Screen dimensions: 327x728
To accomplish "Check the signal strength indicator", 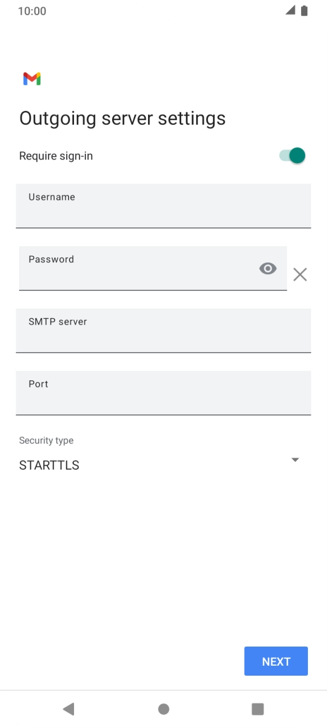I will coord(289,10).
